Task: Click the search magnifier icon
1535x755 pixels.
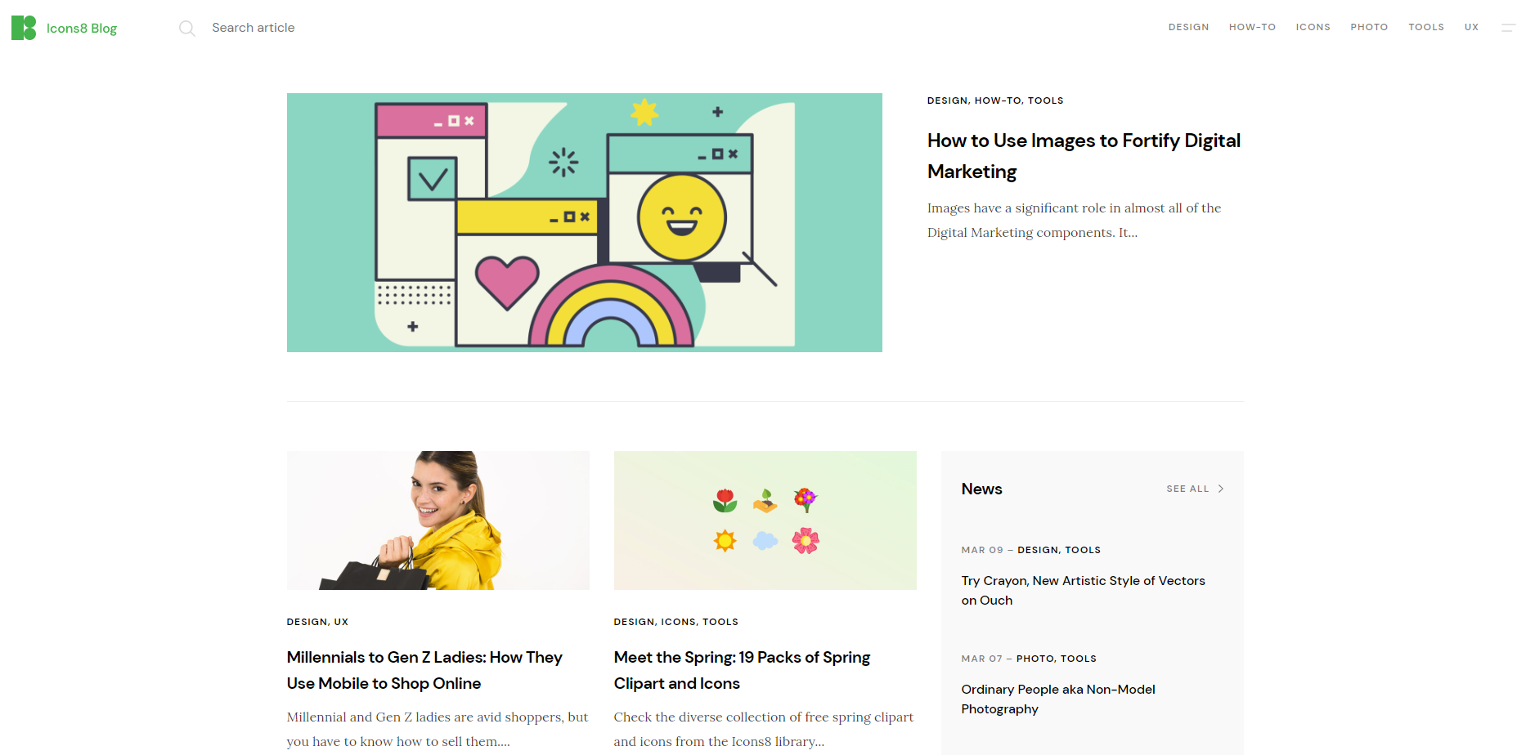Action: click(187, 29)
